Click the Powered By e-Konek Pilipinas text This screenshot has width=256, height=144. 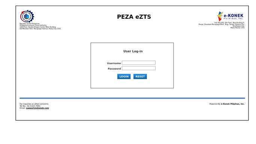tap(227, 104)
